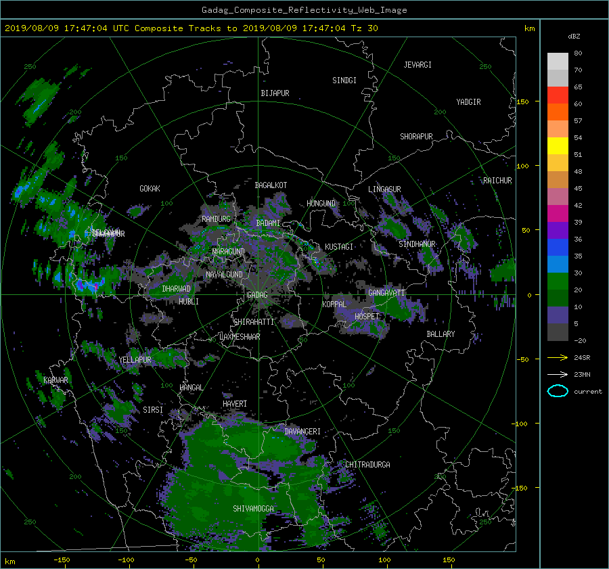
Task: Pick the blue 36 dBZ color swatch
Action: pos(558,247)
